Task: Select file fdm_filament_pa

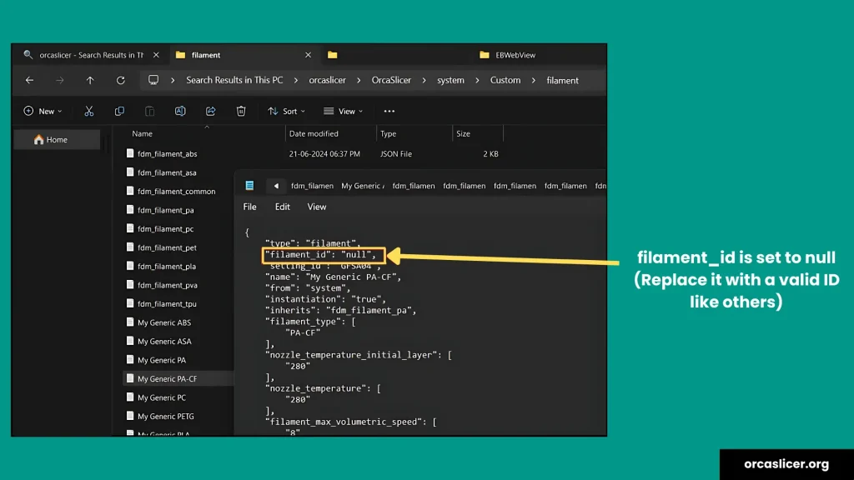Action: coord(165,210)
